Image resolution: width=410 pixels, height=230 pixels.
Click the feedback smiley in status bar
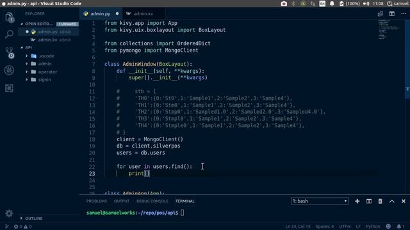coord(388,226)
